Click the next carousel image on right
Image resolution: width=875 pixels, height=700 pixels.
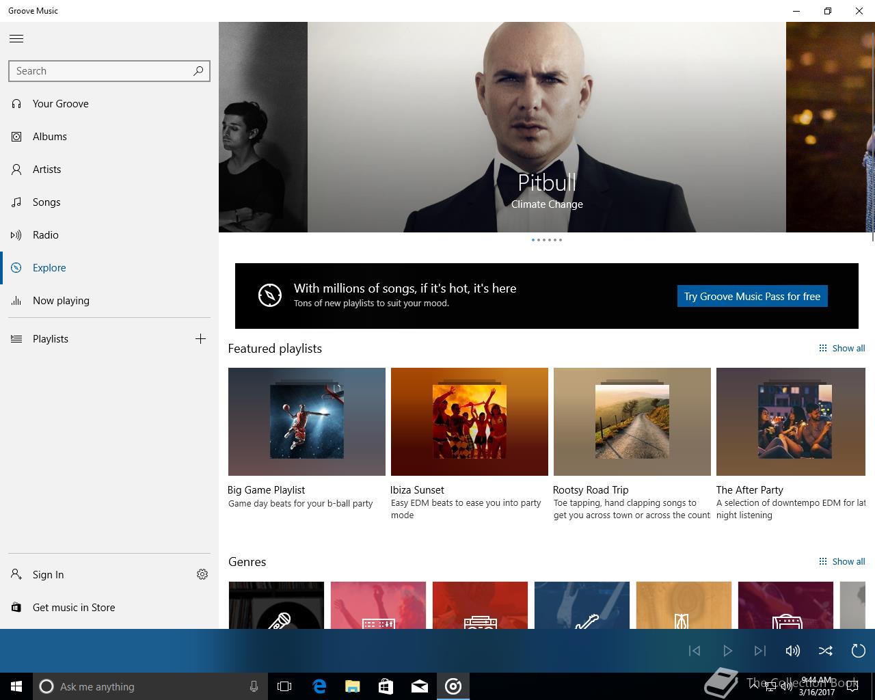(830, 127)
